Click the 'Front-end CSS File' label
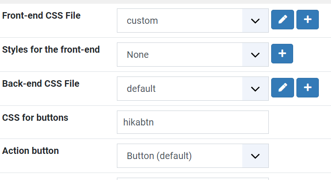This screenshot has width=331, height=180. [x=41, y=15]
